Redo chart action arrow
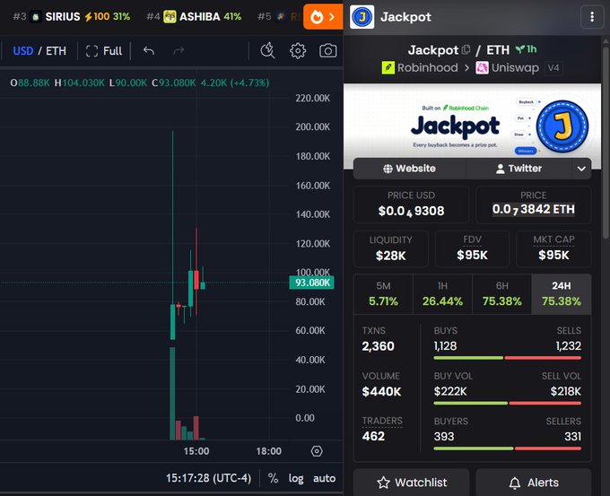Viewport: 610px width, 496px height. click(179, 50)
